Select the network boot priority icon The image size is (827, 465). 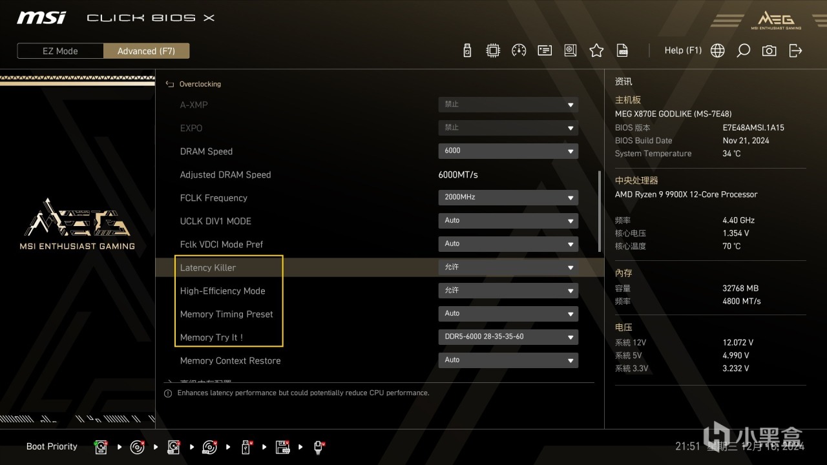click(319, 447)
